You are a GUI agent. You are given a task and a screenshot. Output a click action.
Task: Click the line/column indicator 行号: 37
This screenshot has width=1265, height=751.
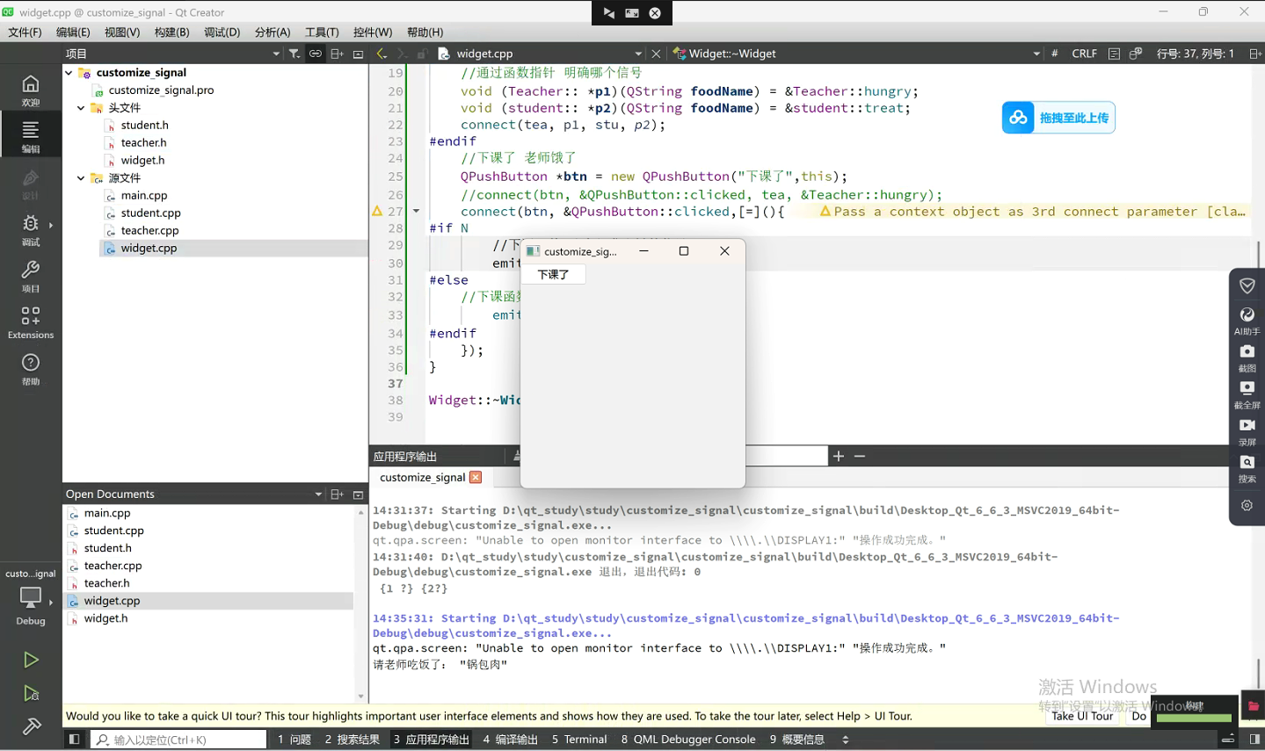coord(1195,54)
